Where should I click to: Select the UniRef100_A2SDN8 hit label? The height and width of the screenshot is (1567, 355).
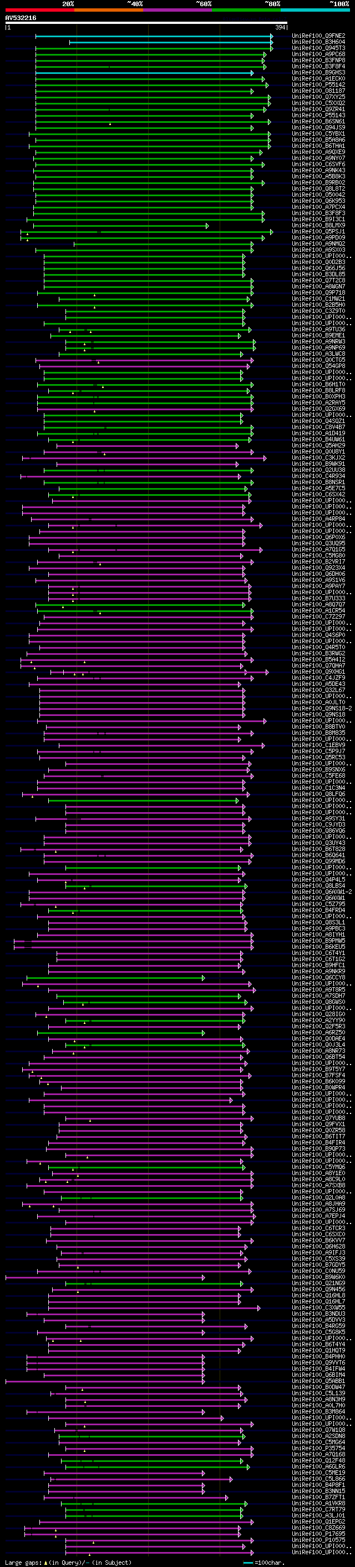pos(318,1436)
